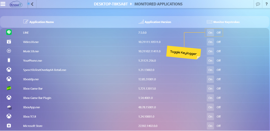Click DESKTOP-T8KSA8T breadcrumb link

pyautogui.click(x=111, y=4)
